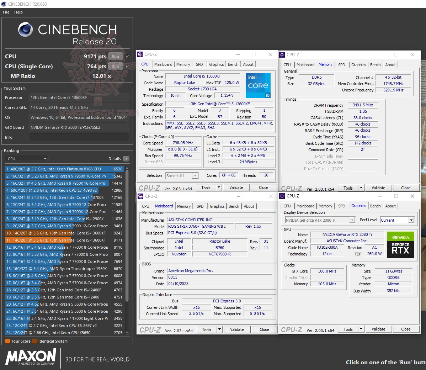This screenshot has height=370, width=426.
Task: Run the CPU multi-core benchmark
Action: (115, 57)
